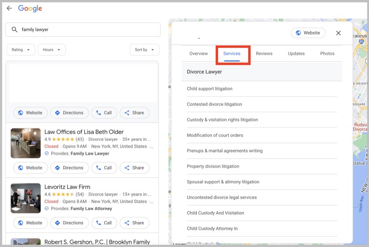Visit Website for Levoritz Law Firm

(30, 223)
